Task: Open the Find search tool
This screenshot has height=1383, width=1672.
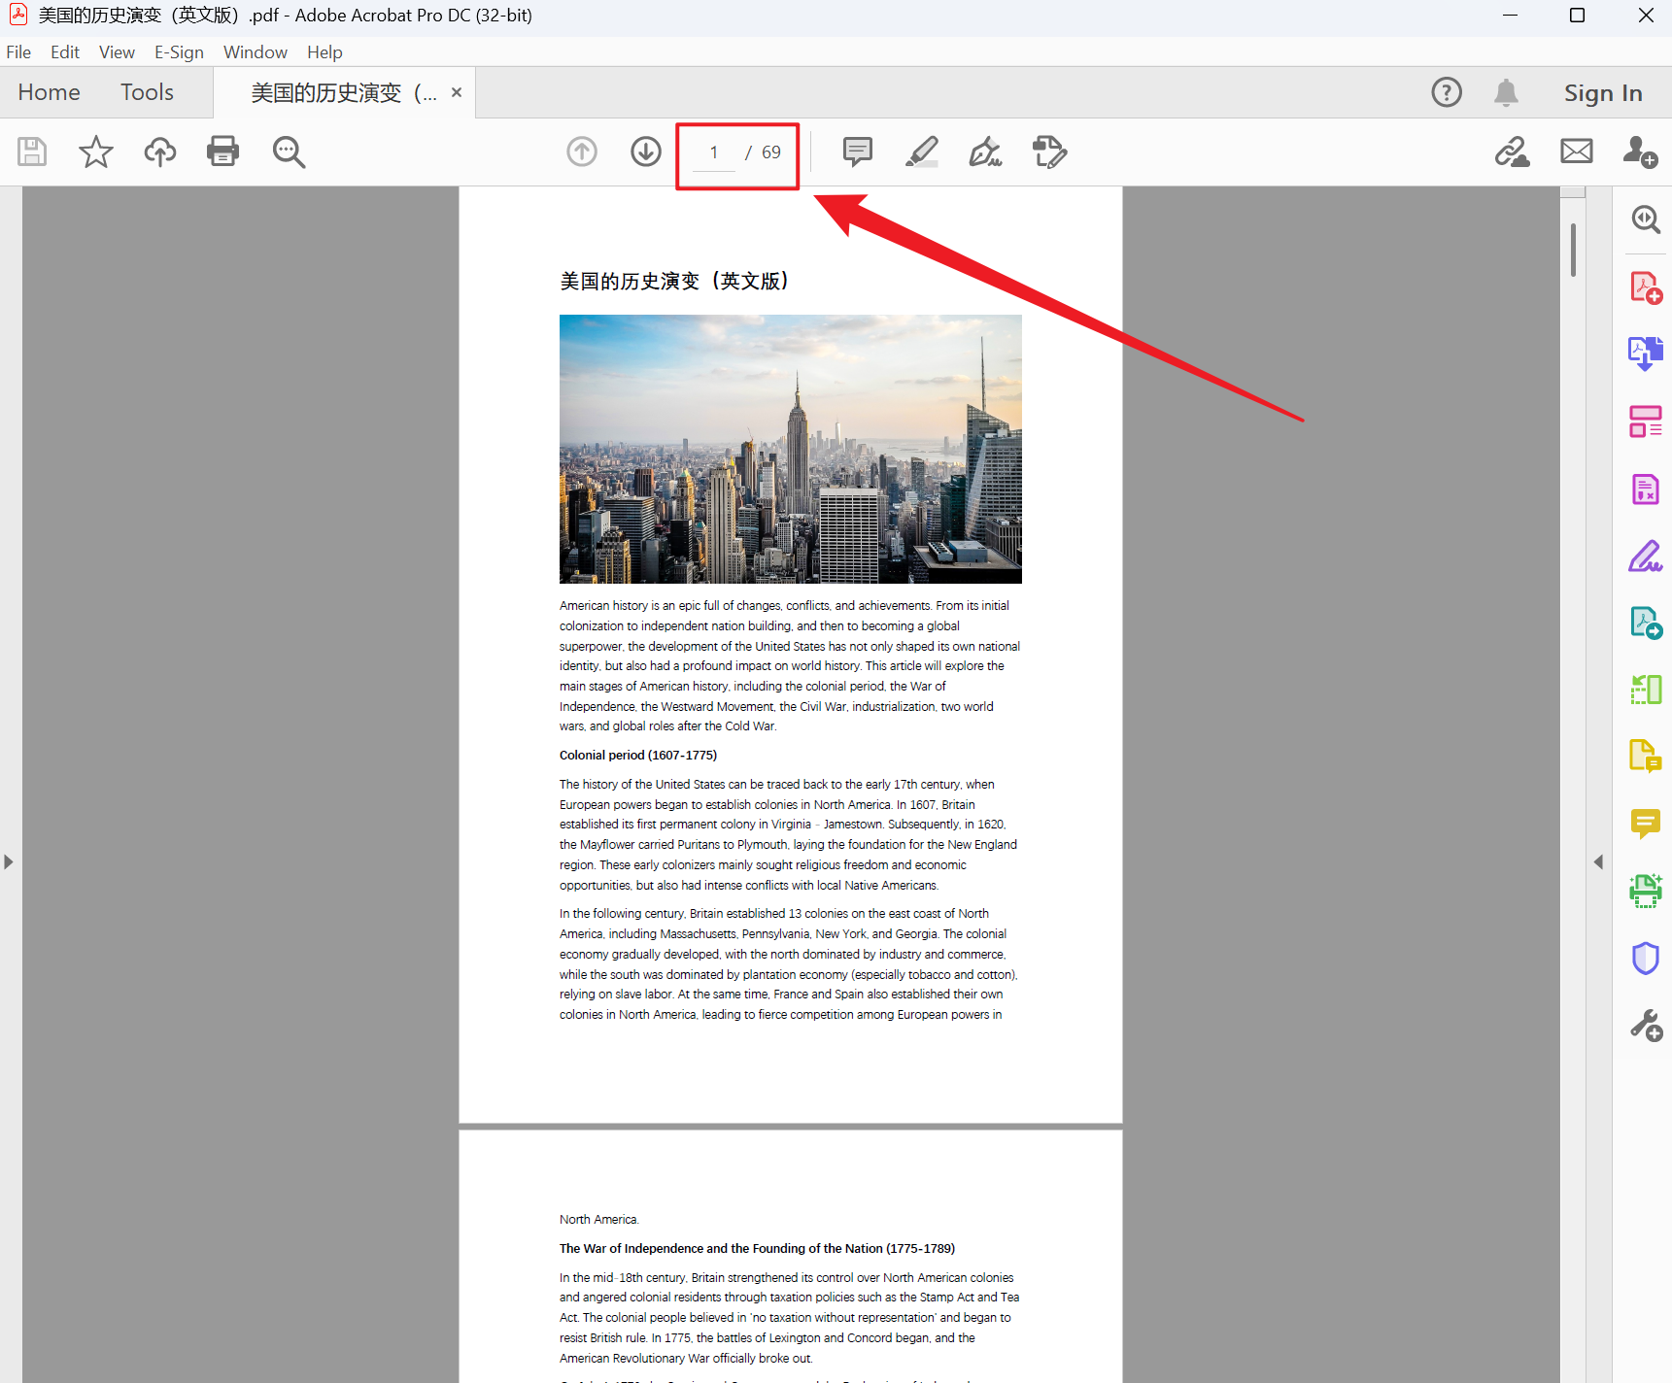Action: coord(289,152)
